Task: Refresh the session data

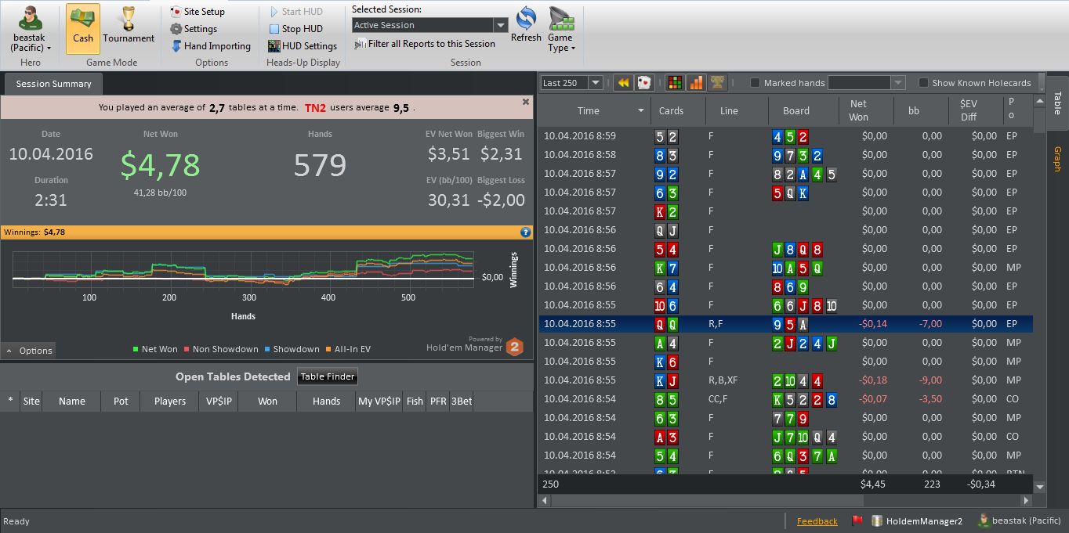Action: (x=526, y=25)
